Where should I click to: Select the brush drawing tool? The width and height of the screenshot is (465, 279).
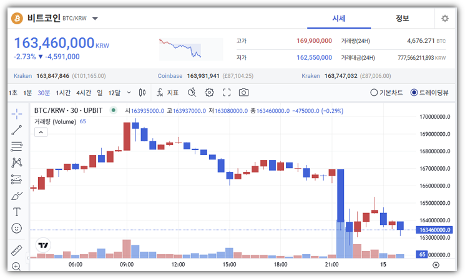click(17, 196)
